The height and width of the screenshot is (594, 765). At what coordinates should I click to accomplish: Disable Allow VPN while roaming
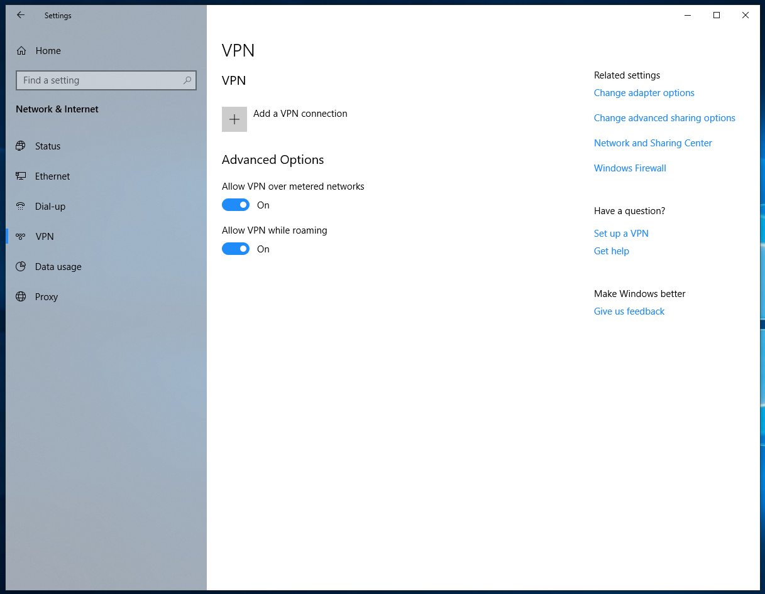(x=236, y=249)
